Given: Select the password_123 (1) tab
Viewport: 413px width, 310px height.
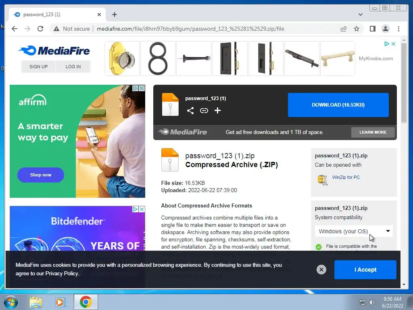Looking at the screenshot, I should pos(57,15).
